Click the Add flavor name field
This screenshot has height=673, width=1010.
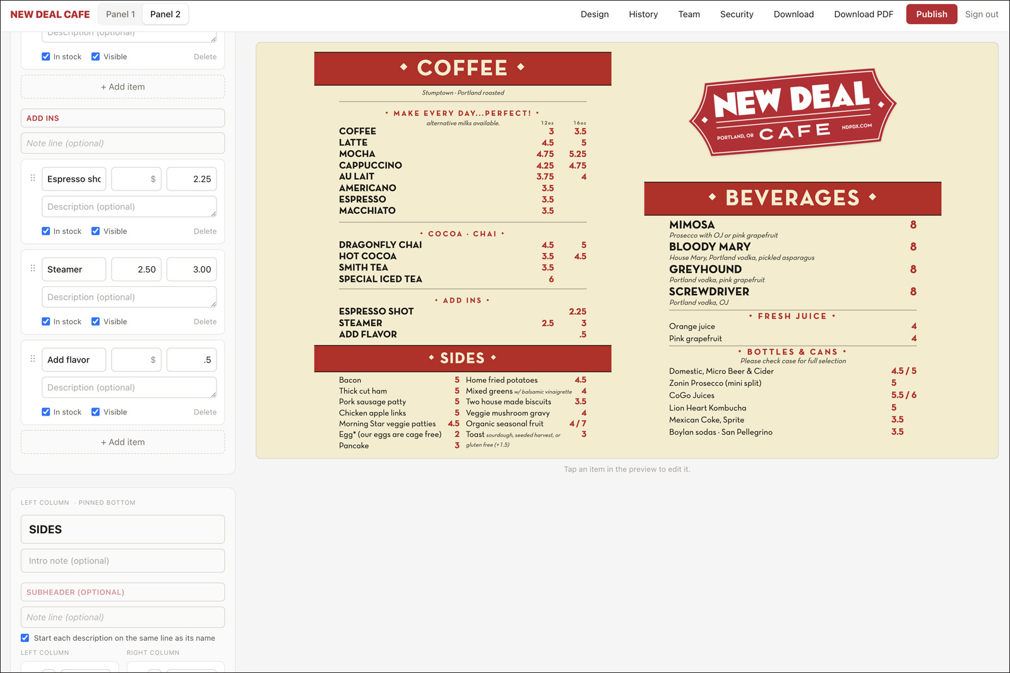(74, 360)
